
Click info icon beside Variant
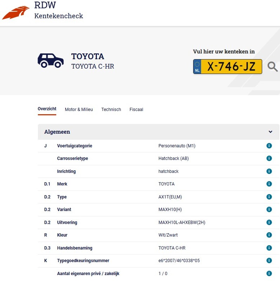pyautogui.click(x=269, y=209)
